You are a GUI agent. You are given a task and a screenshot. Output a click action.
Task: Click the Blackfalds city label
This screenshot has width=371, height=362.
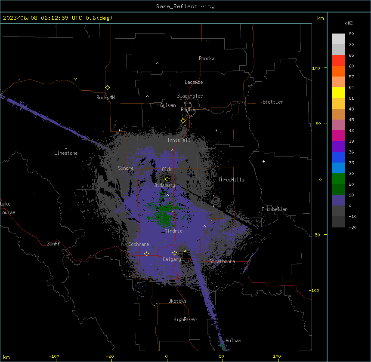point(190,96)
